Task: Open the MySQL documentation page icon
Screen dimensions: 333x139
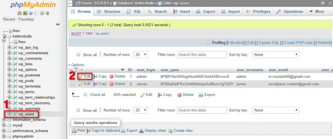Action: [x=36, y=13]
